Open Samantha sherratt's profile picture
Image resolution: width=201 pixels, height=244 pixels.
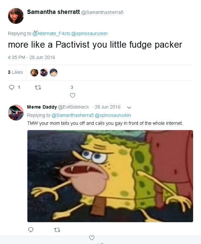coord(16,16)
